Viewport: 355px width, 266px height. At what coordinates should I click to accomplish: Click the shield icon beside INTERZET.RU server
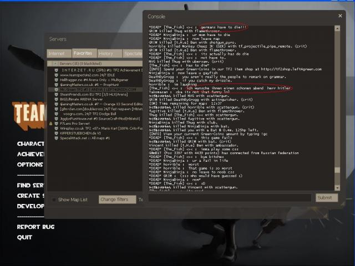(57, 71)
